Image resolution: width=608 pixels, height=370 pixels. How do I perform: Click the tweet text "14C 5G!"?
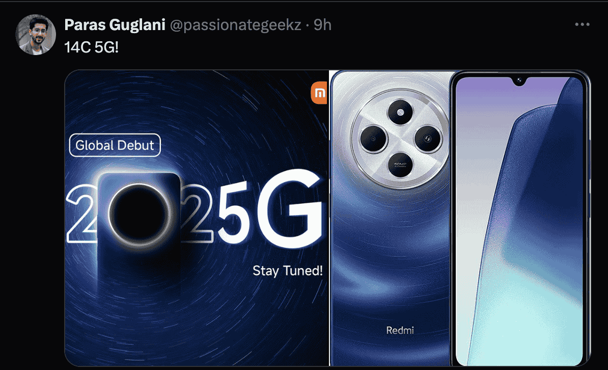pyautogui.click(x=92, y=47)
